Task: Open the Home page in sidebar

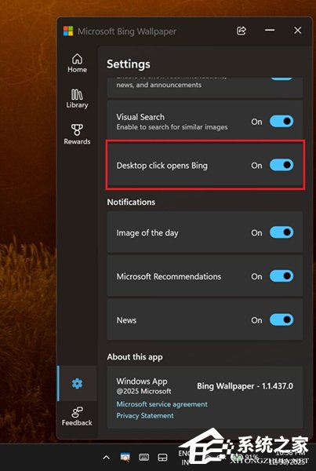Action: coord(77,63)
